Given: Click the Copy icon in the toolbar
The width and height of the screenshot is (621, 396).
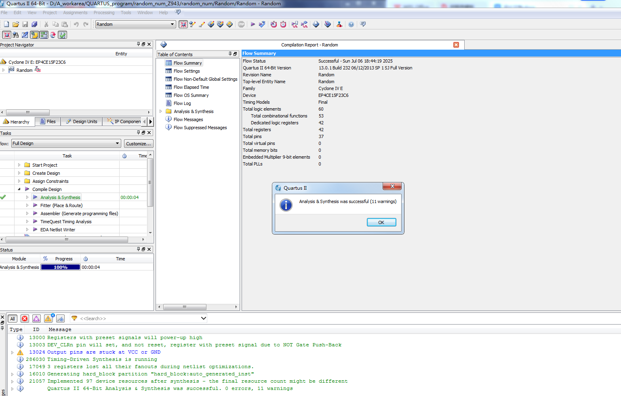Looking at the screenshot, I should click(x=55, y=24).
